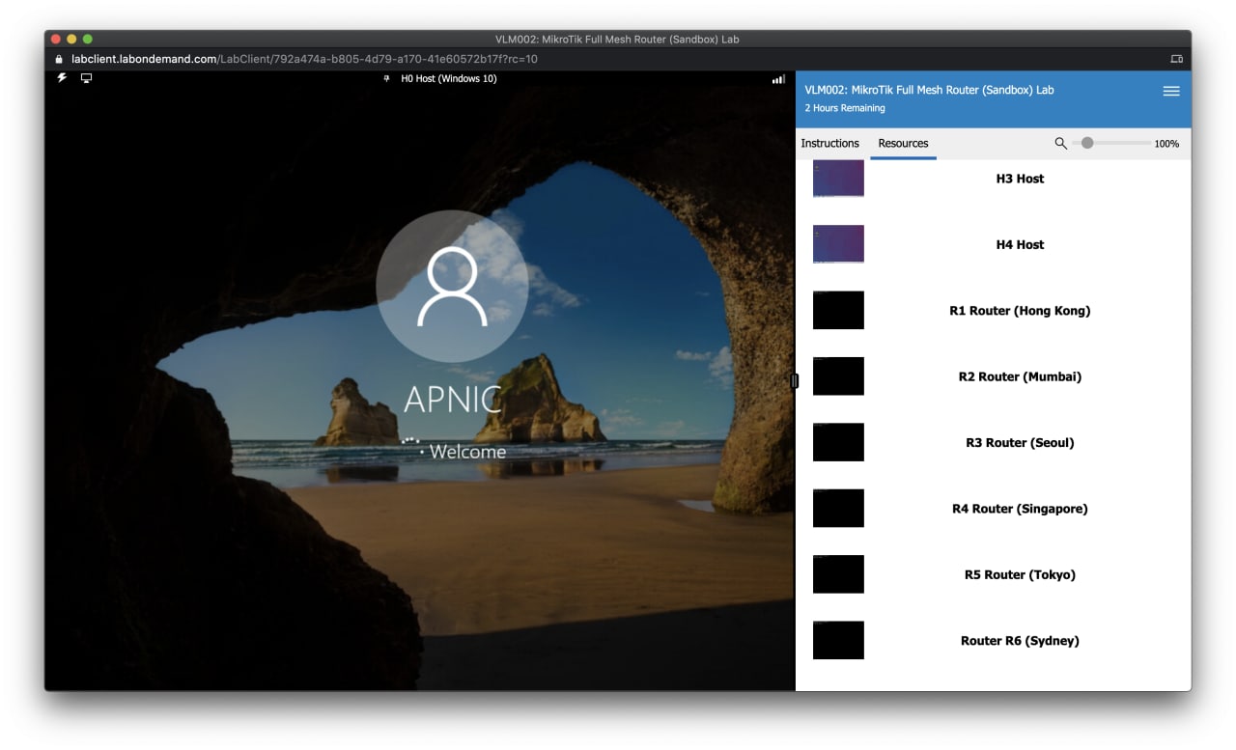Select R2 Router (Mumbai)

(1020, 376)
